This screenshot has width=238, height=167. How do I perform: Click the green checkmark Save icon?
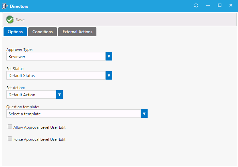[10, 20]
